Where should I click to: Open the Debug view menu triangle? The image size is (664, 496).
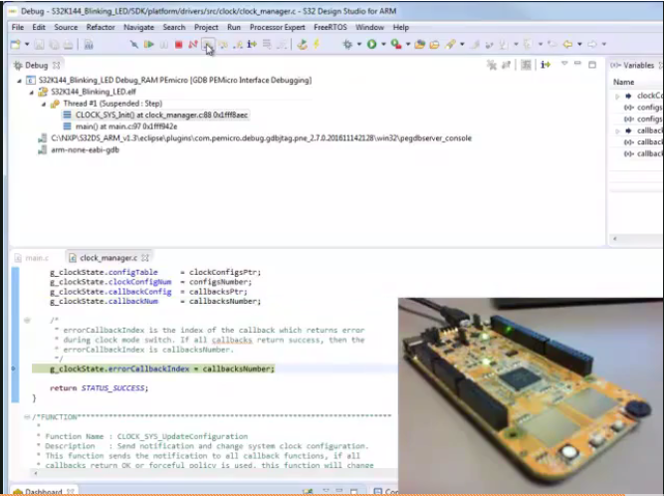(x=564, y=64)
